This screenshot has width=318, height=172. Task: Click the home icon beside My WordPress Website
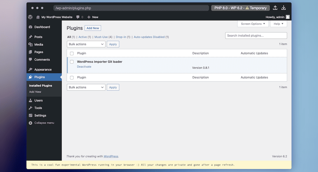click(38, 17)
